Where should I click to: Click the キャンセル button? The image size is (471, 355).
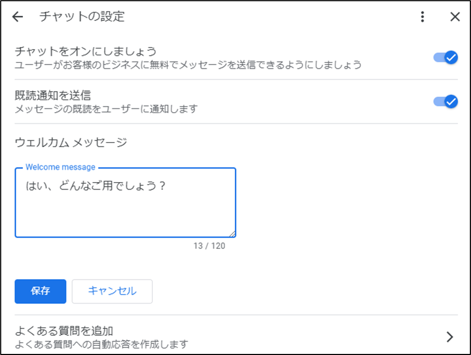pyautogui.click(x=112, y=291)
